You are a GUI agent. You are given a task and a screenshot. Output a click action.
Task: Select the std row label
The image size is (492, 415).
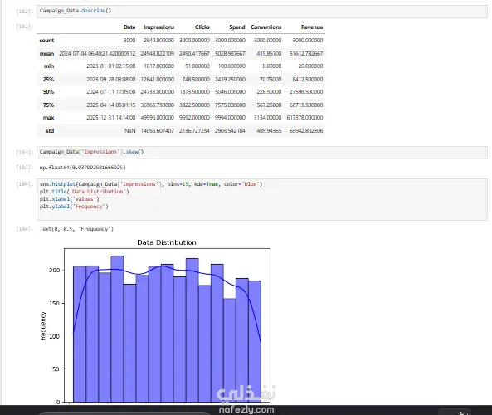point(50,131)
